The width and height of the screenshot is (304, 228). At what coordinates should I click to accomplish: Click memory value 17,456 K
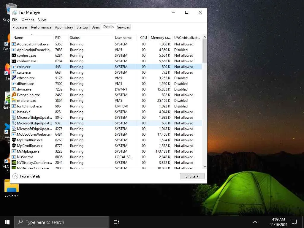tap(164, 134)
